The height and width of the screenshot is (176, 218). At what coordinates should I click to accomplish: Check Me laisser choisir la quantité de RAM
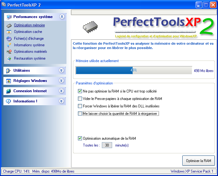click(x=80, y=114)
